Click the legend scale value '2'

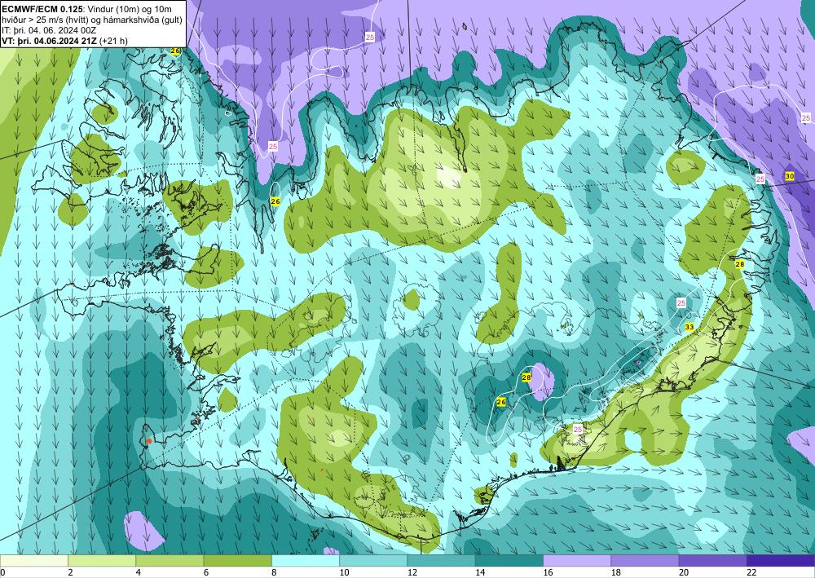pyautogui.click(x=70, y=572)
